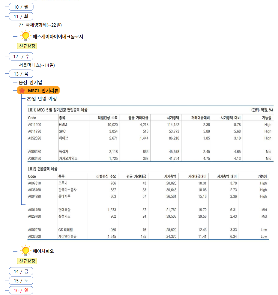This screenshot has height=295, width=278.
Task: Click the (단위: 억원, %) note
Action: 262,110
